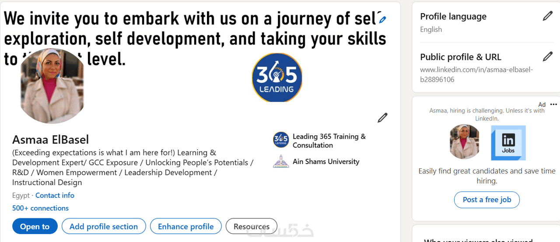Screen dimensions: 560x242
Task: Click the Ain Shams University logo icon
Action: [x=281, y=161]
